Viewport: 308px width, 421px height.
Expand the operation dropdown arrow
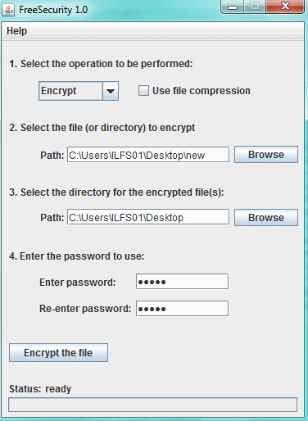(111, 91)
